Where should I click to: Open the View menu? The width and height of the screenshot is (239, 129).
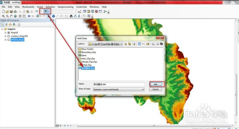tap(17, 7)
